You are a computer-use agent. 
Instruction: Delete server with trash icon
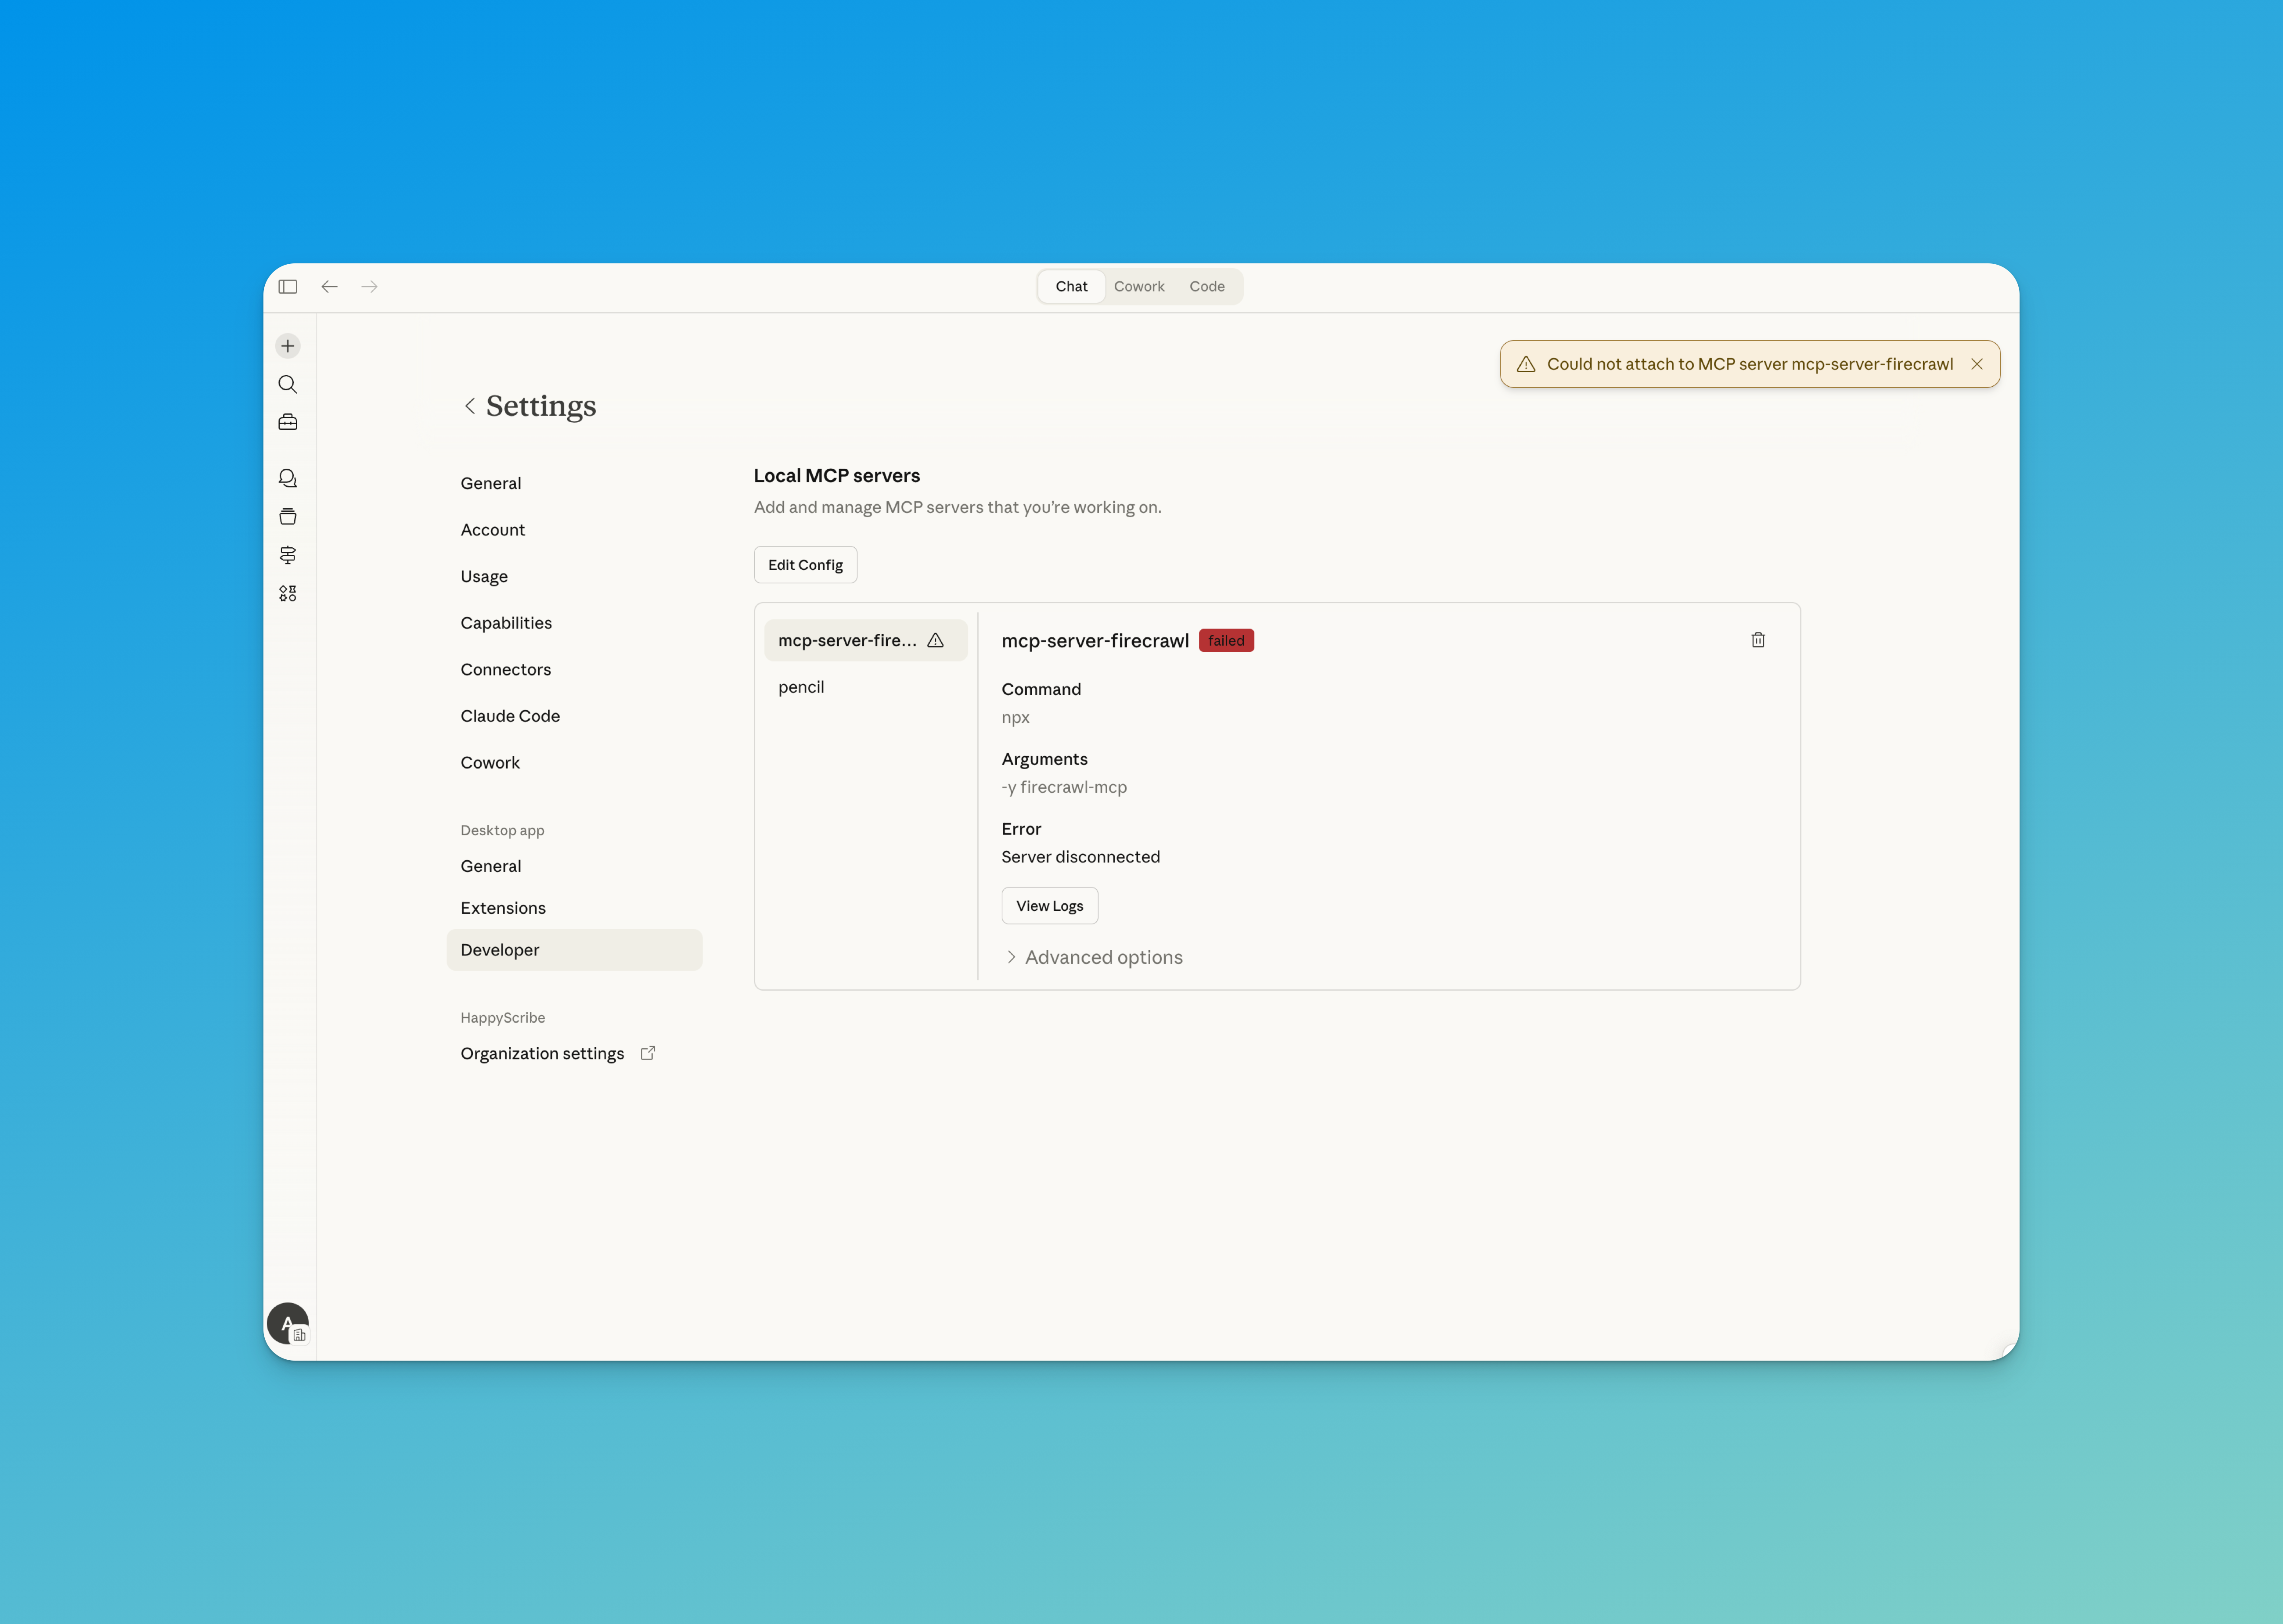[1757, 640]
